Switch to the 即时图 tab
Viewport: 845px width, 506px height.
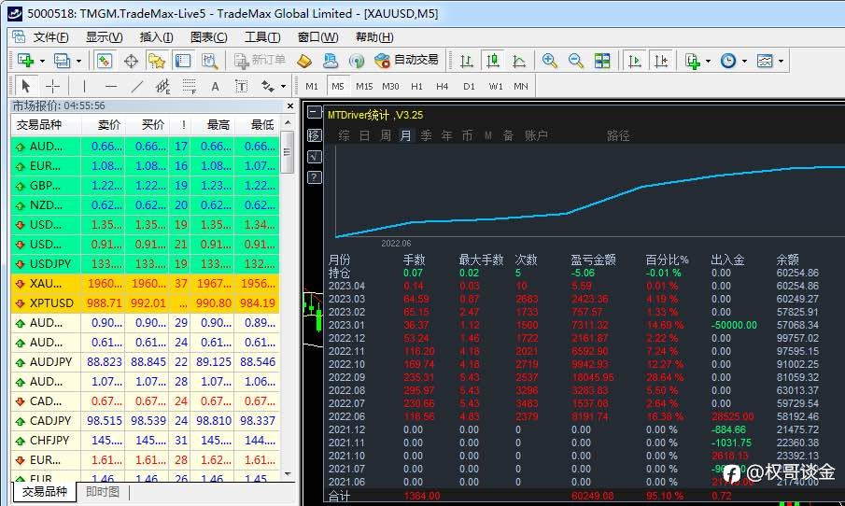[x=103, y=491]
